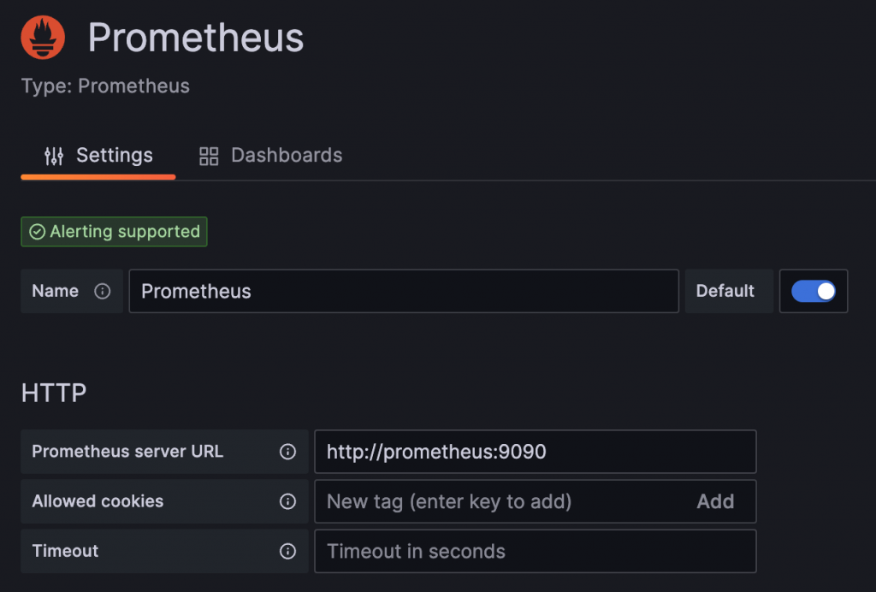Show the Timeout info tooltip icon

pyautogui.click(x=287, y=551)
